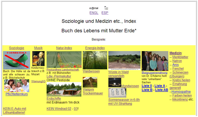Switch to the ENGL version
This screenshot has width=198, height=117.
tap(94, 13)
